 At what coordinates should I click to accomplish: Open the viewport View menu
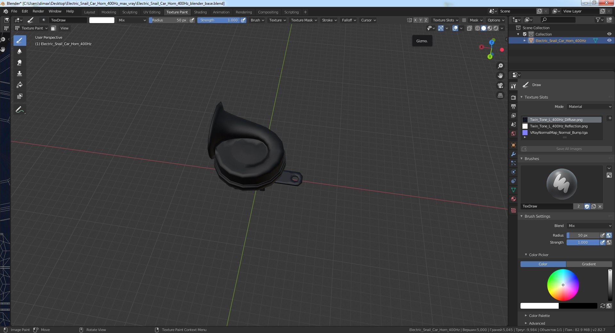[x=64, y=28]
